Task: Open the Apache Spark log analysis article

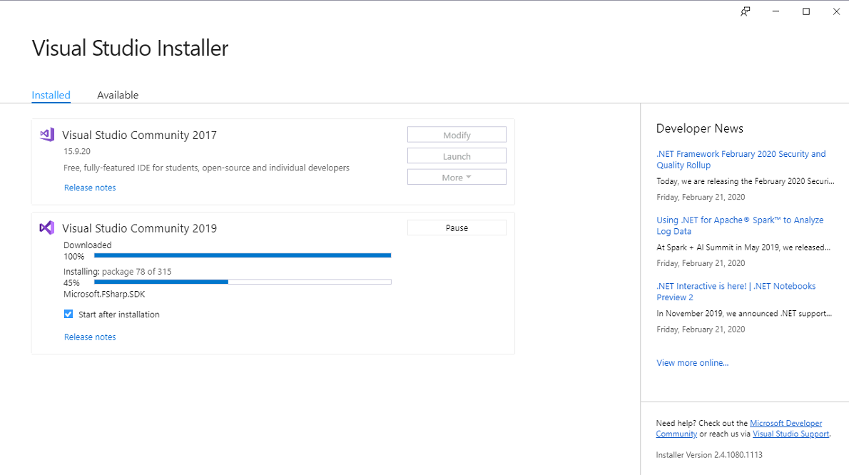Action: click(740, 225)
